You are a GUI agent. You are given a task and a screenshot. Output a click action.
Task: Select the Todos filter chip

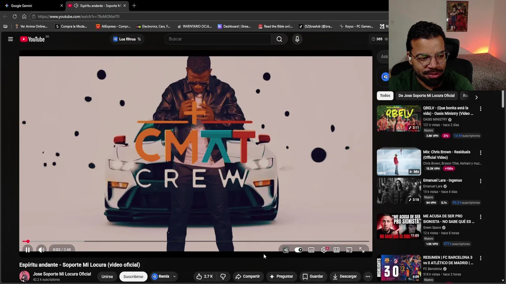(385, 95)
